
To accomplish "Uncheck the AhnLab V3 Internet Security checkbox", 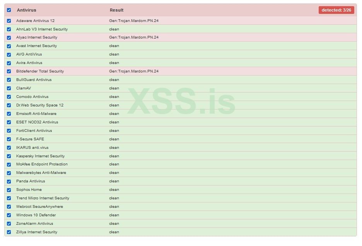I will [x=9, y=29].
